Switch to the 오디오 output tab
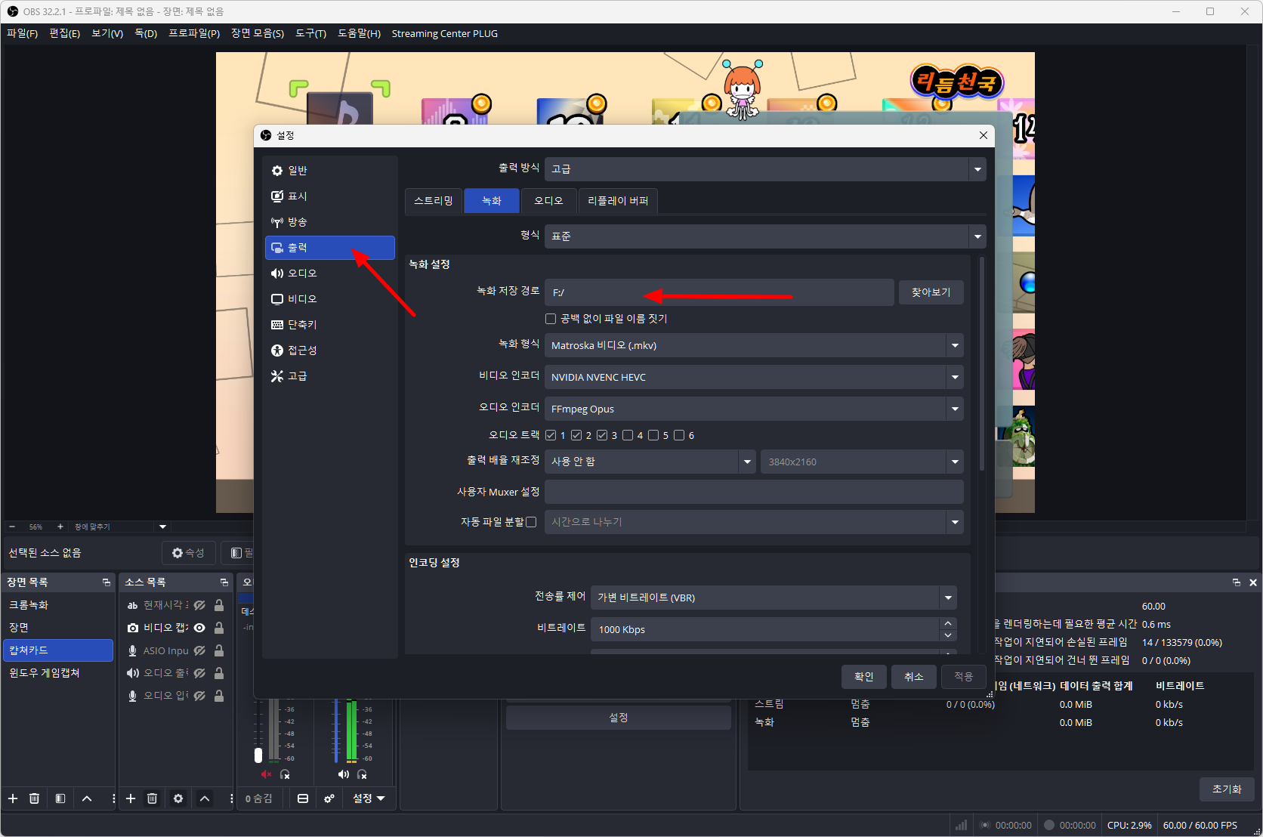The height and width of the screenshot is (837, 1263). (x=548, y=201)
